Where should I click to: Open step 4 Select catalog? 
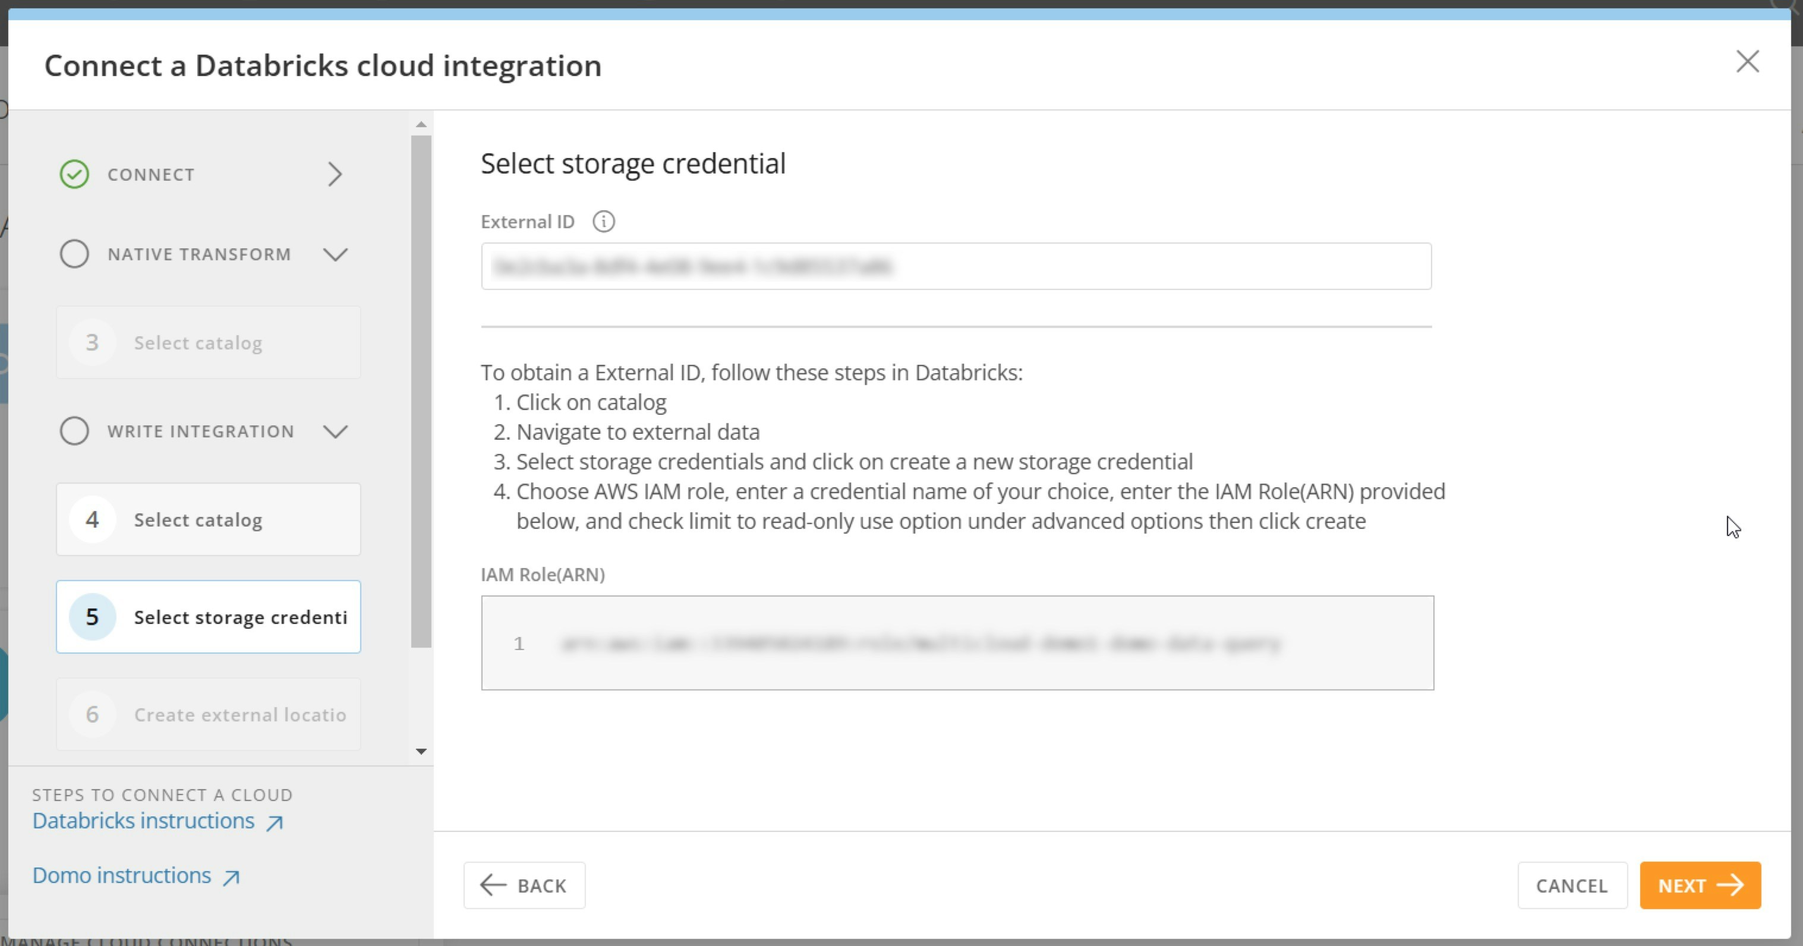pos(208,519)
